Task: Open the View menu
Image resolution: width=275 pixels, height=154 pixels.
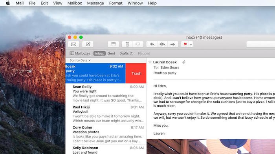Action: 58,3
